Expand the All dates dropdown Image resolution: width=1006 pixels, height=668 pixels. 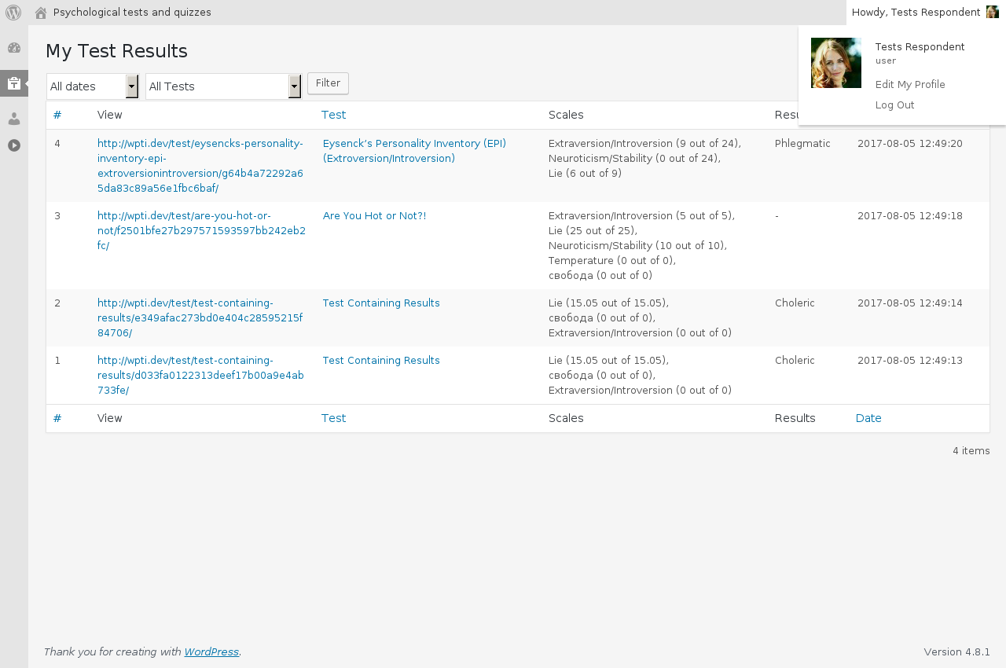(x=93, y=86)
